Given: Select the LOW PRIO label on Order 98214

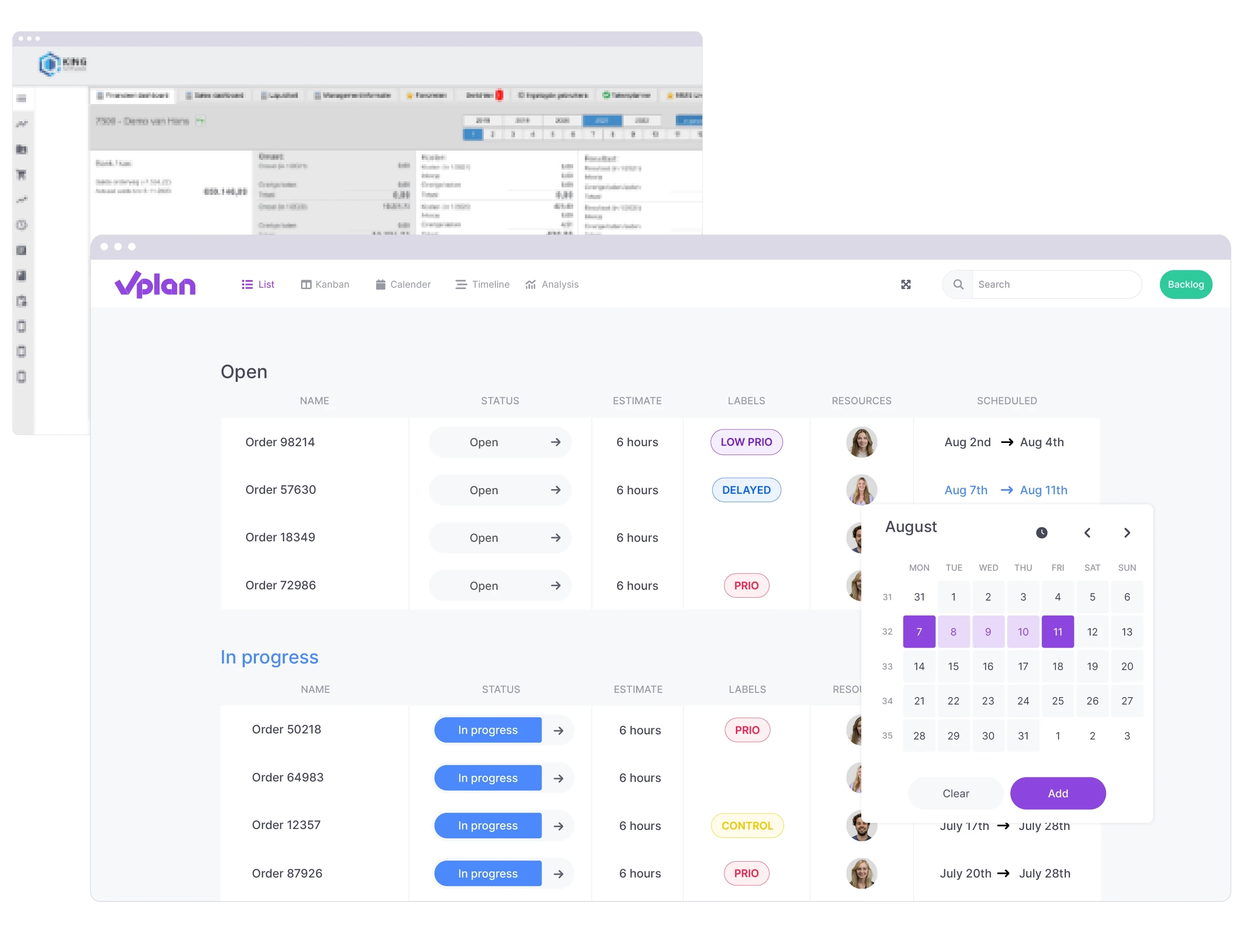Looking at the screenshot, I should click(x=745, y=442).
